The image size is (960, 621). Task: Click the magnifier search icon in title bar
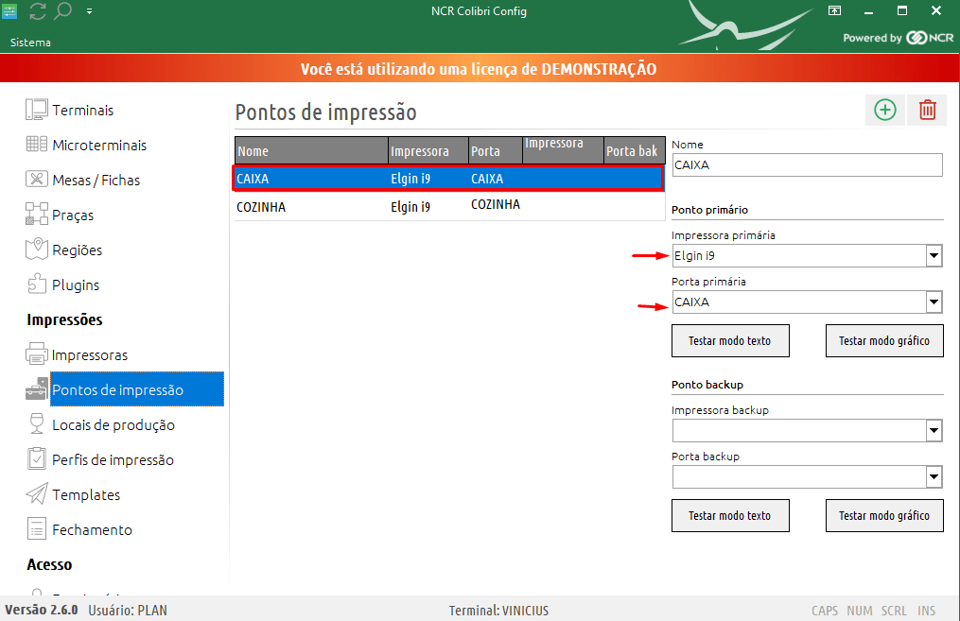(62, 11)
